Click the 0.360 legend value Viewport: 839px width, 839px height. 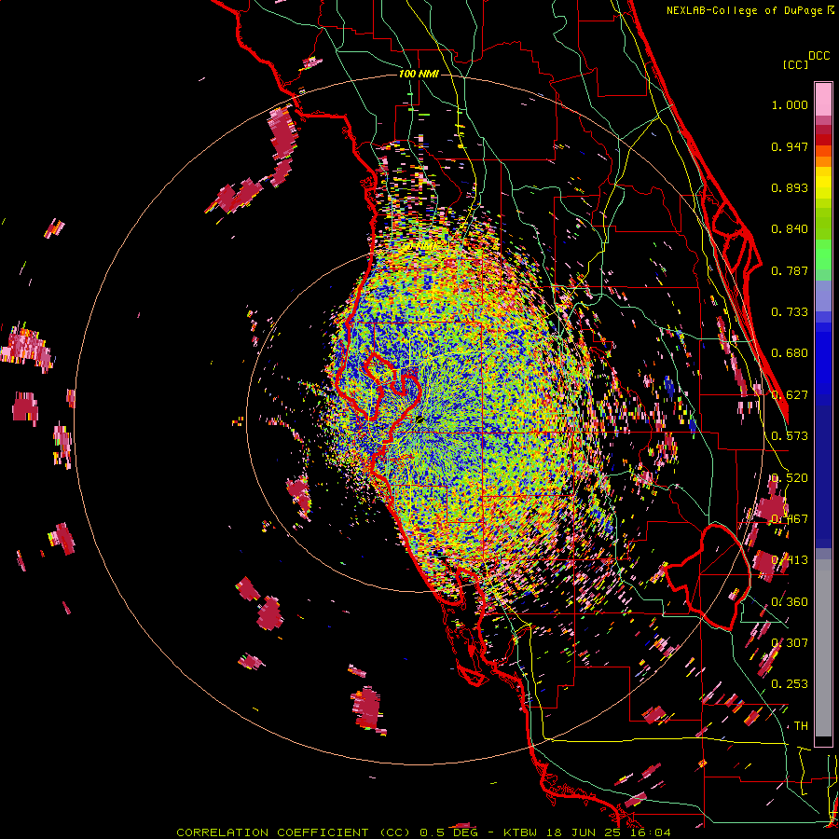(790, 602)
